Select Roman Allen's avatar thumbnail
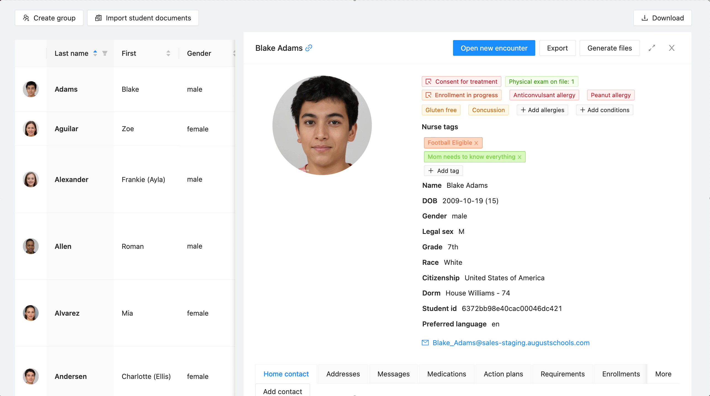710x396 pixels. 31,246
